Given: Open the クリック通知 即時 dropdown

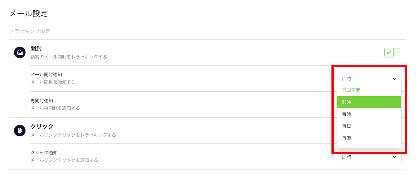Looking at the screenshot, I should coord(369,157).
